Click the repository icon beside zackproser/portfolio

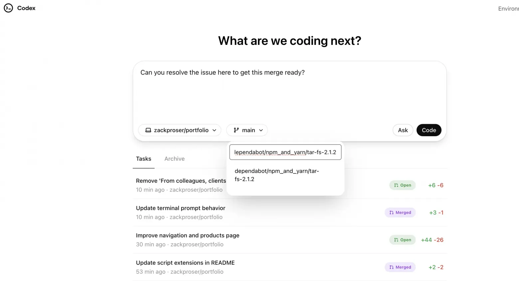tap(148, 130)
